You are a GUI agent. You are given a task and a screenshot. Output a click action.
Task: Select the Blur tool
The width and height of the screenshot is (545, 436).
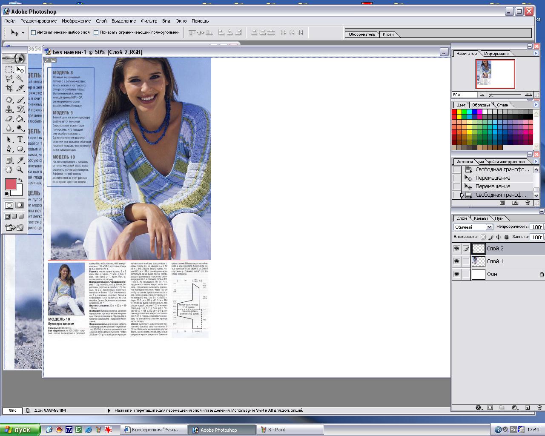(9, 128)
